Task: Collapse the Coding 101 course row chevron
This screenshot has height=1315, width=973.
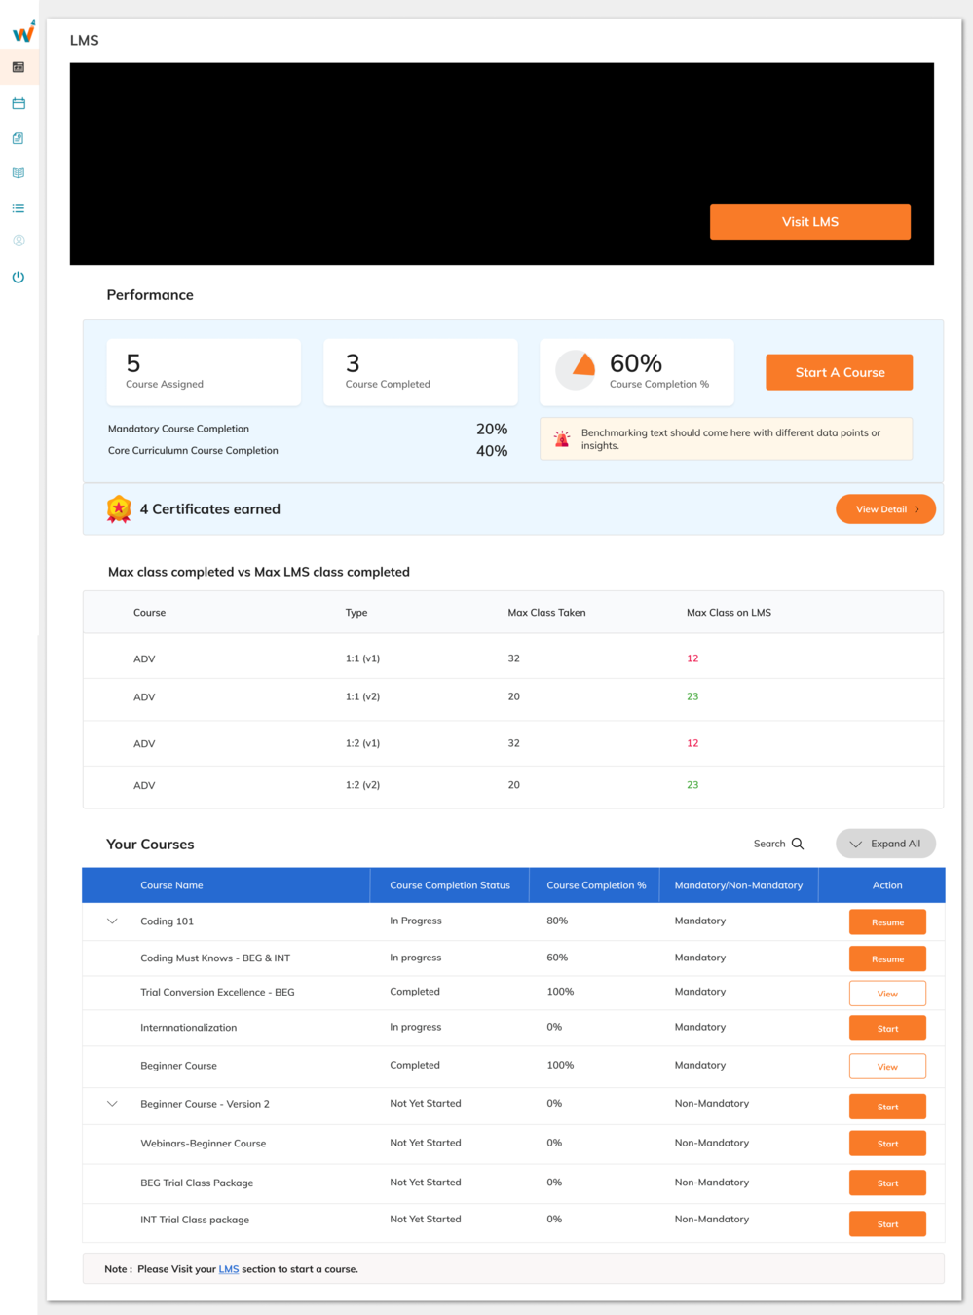Action: pyautogui.click(x=112, y=921)
